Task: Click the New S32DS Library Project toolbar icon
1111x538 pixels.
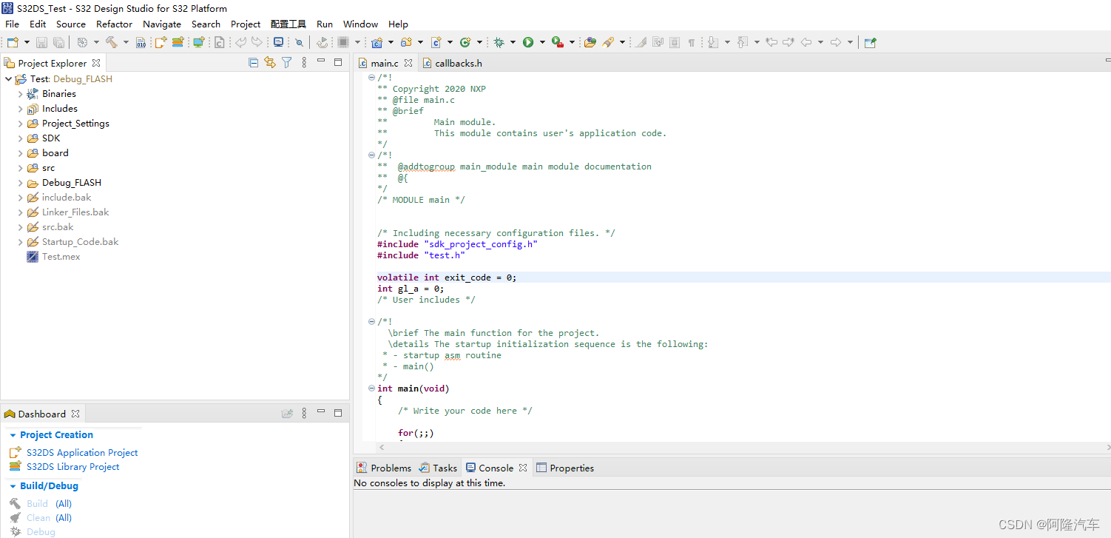Action: pyautogui.click(x=178, y=42)
